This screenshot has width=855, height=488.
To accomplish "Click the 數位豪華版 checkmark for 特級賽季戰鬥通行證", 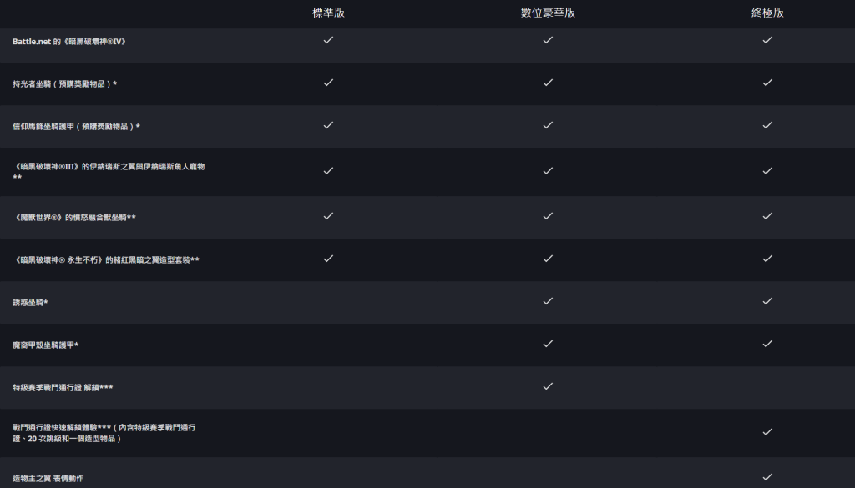I will coord(548,386).
